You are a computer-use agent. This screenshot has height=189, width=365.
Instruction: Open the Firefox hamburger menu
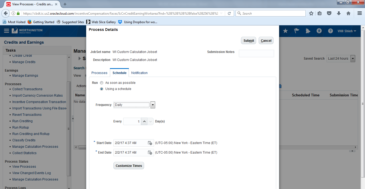pyautogui.click(x=360, y=13)
